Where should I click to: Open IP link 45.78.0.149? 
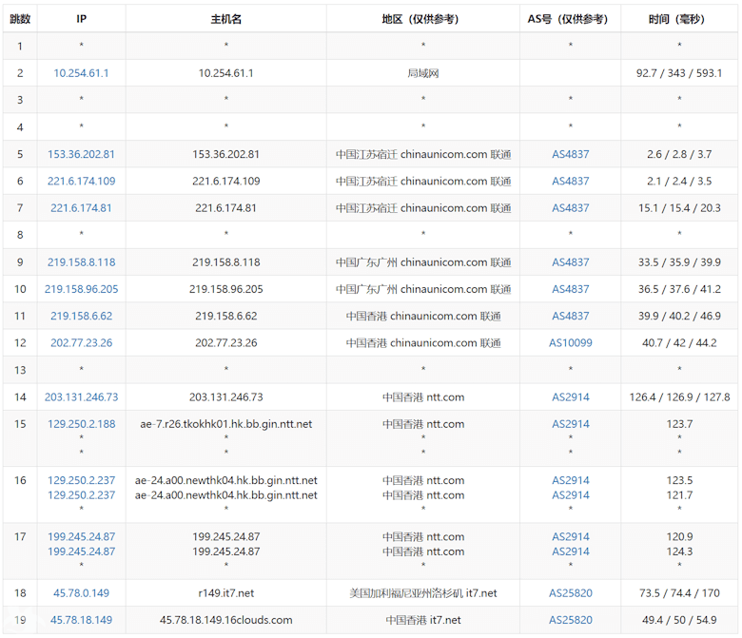[x=81, y=593]
